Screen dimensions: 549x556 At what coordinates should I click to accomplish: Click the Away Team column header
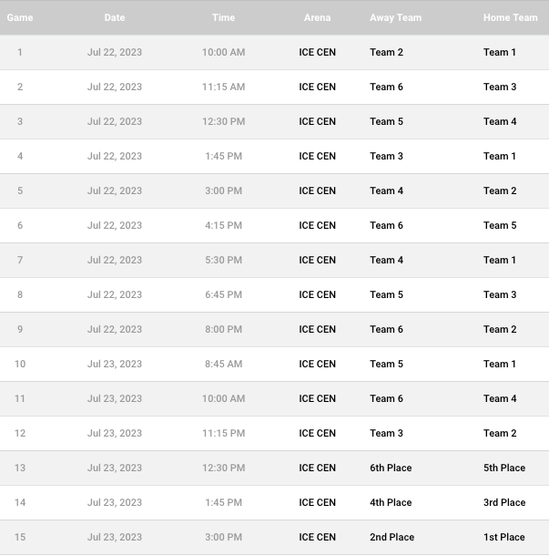click(396, 17)
